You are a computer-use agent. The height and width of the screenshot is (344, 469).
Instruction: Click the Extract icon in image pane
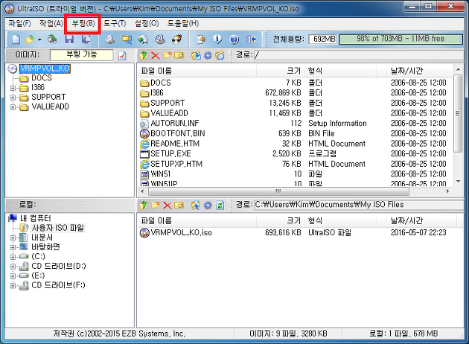[x=196, y=55]
